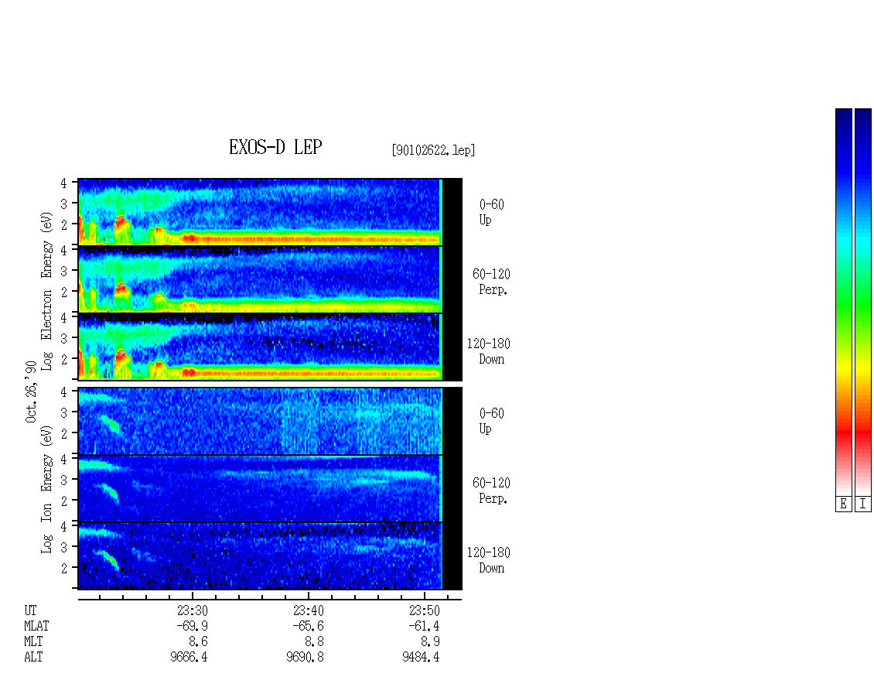This screenshot has height=677, width=874.
Task: Click the ALT value 9484.4
Action: click(x=421, y=658)
